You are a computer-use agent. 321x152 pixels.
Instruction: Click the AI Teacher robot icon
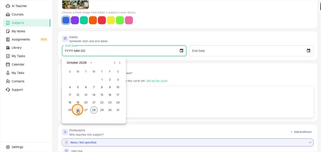coord(8,6)
